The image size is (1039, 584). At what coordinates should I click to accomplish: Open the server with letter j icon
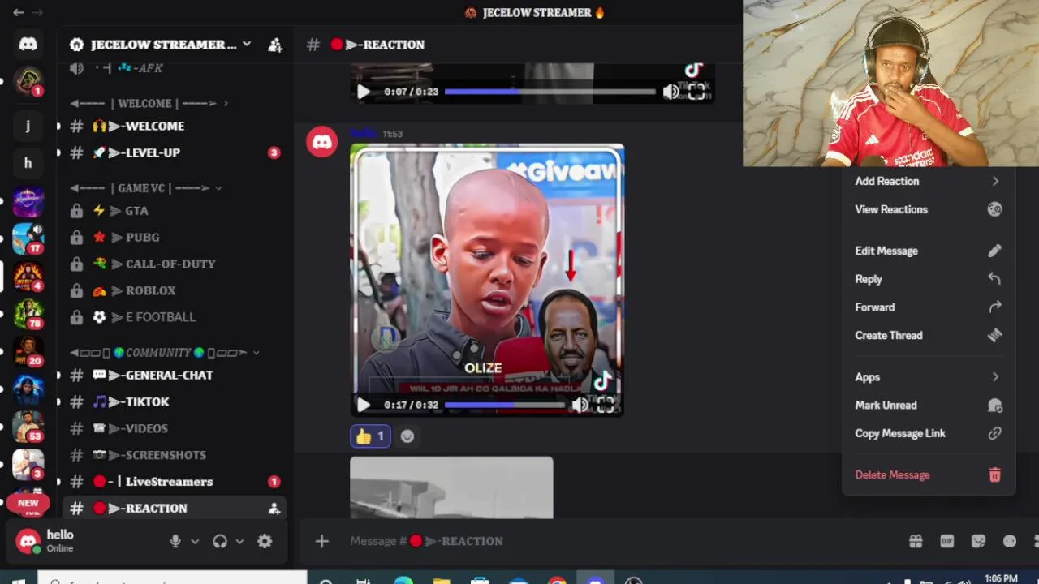pyautogui.click(x=28, y=125)
